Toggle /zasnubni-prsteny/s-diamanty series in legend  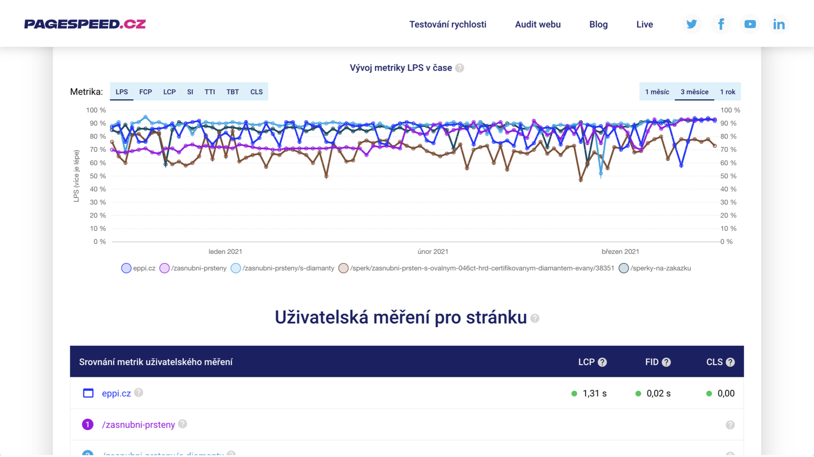tap(282, 268)
